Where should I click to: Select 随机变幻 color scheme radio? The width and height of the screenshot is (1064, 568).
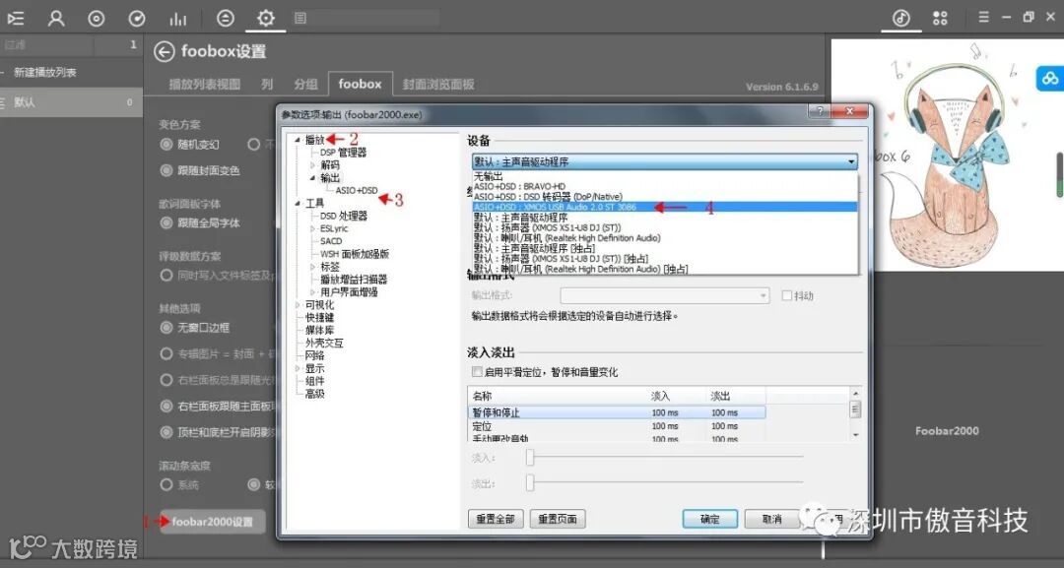pos(166,145)
